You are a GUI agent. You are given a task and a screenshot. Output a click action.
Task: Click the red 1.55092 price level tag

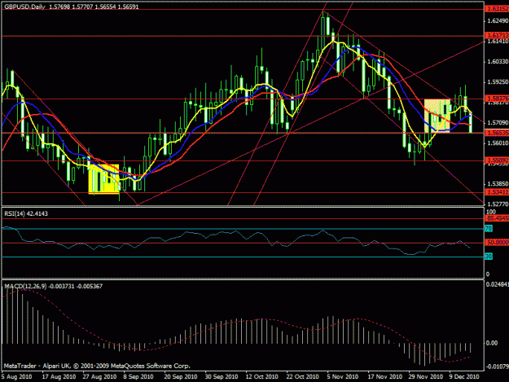point(497,160)
